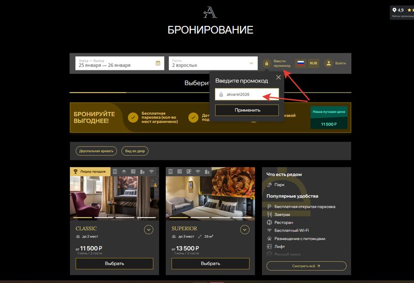414x283 pixels.
Task: Click the hotel logo above Бронирование
Action: pyautogui.click(x=210, y=12)
